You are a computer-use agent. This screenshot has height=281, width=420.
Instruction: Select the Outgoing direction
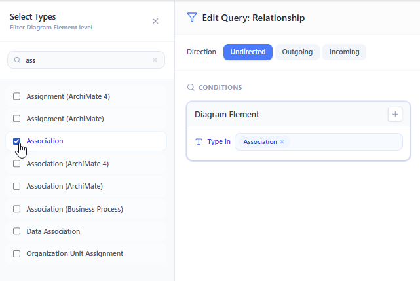click(x=297, y=52)
